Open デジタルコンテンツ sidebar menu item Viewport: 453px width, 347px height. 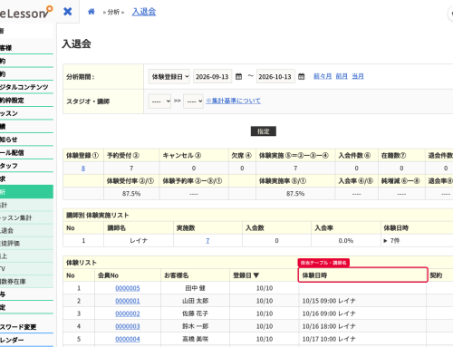point(26,87)
